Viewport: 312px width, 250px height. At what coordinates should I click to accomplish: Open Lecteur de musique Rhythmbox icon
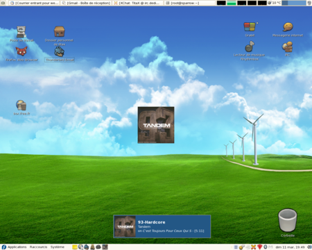pos(250,47)
